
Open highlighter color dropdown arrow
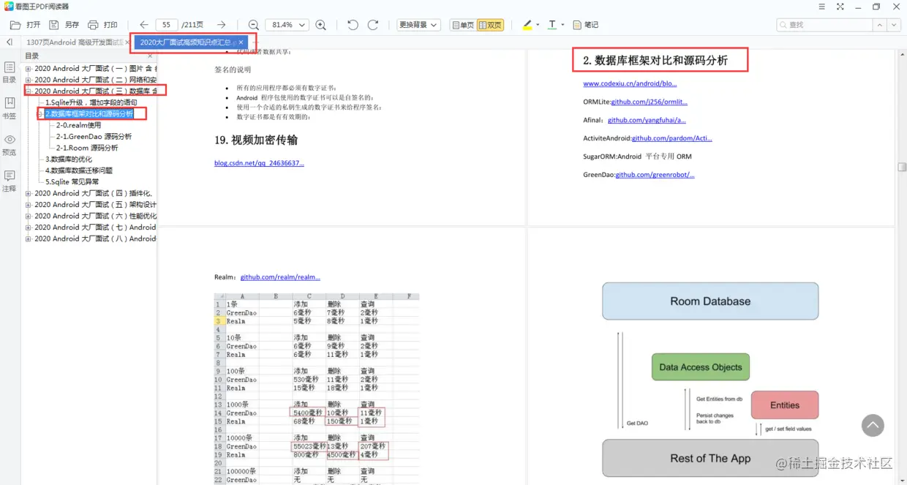tap(538, 25)
